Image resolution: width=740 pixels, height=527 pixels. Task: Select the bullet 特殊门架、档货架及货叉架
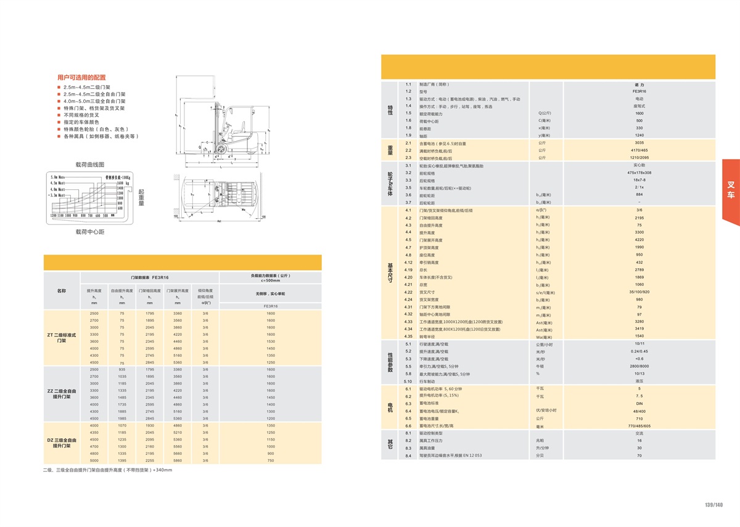[94, 108]
